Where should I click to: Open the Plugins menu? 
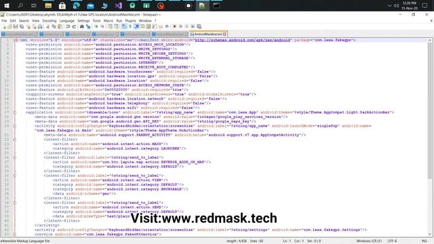click(x=130, y=21)
